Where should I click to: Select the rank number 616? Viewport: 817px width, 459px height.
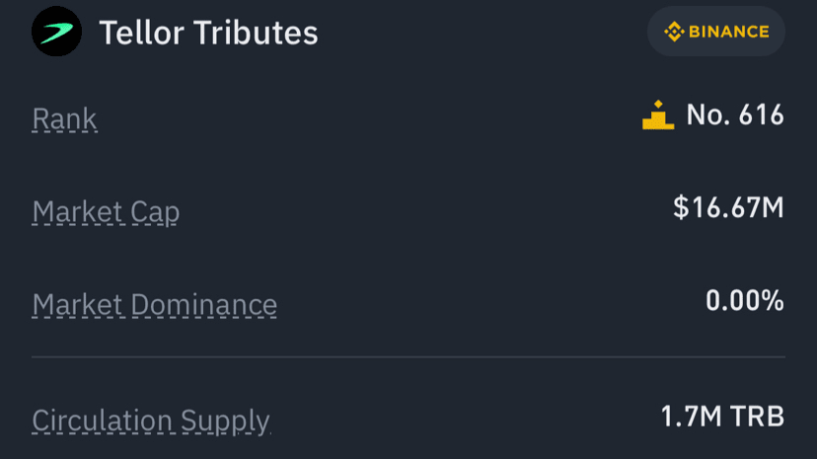pyautogui.click(x=759, y=115)
